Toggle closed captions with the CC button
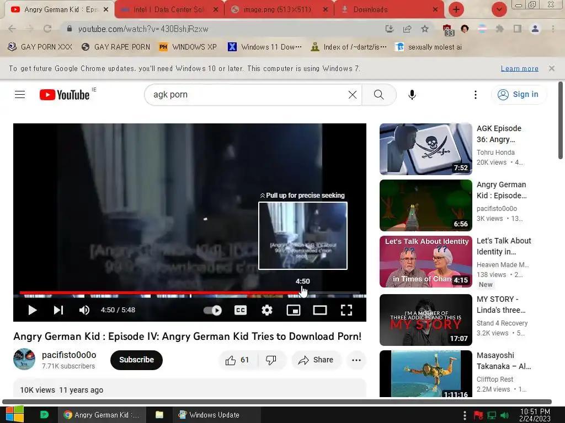This screenshot has height=423, width=565. tap(241, 310)
